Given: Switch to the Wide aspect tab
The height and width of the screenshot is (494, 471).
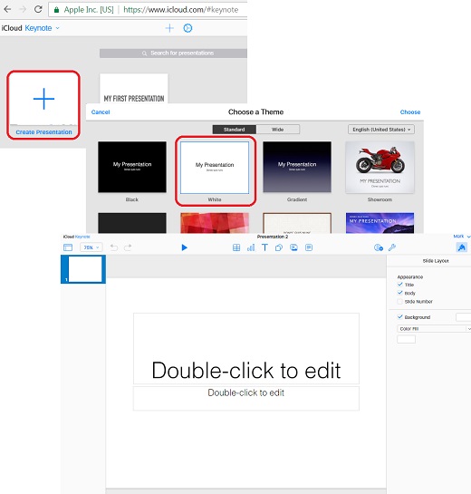Looking at the screenshot, I should pos(278,130).
